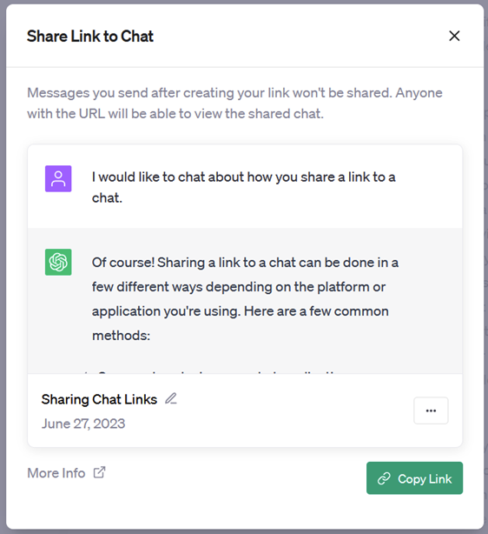
Task: Click the word 'methods:' in the reply
Action: [x=121, y=336]
